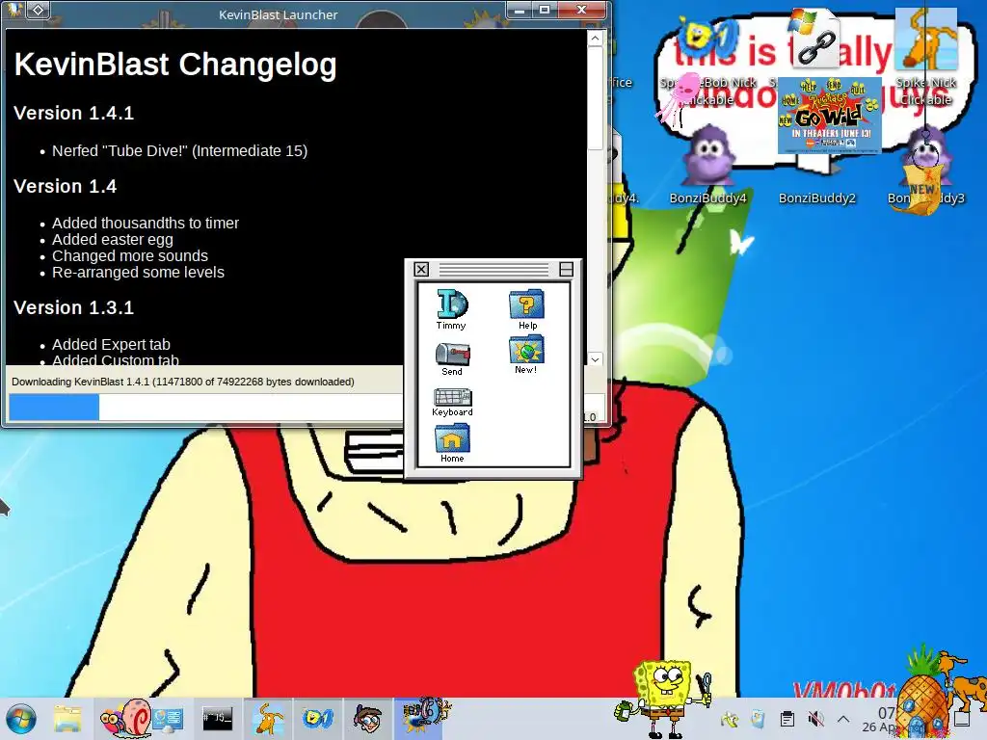Open the Windows Start orb
This screenshot has height=740, width=987.
click(21, 719)
